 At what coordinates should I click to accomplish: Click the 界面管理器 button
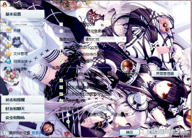165,74
